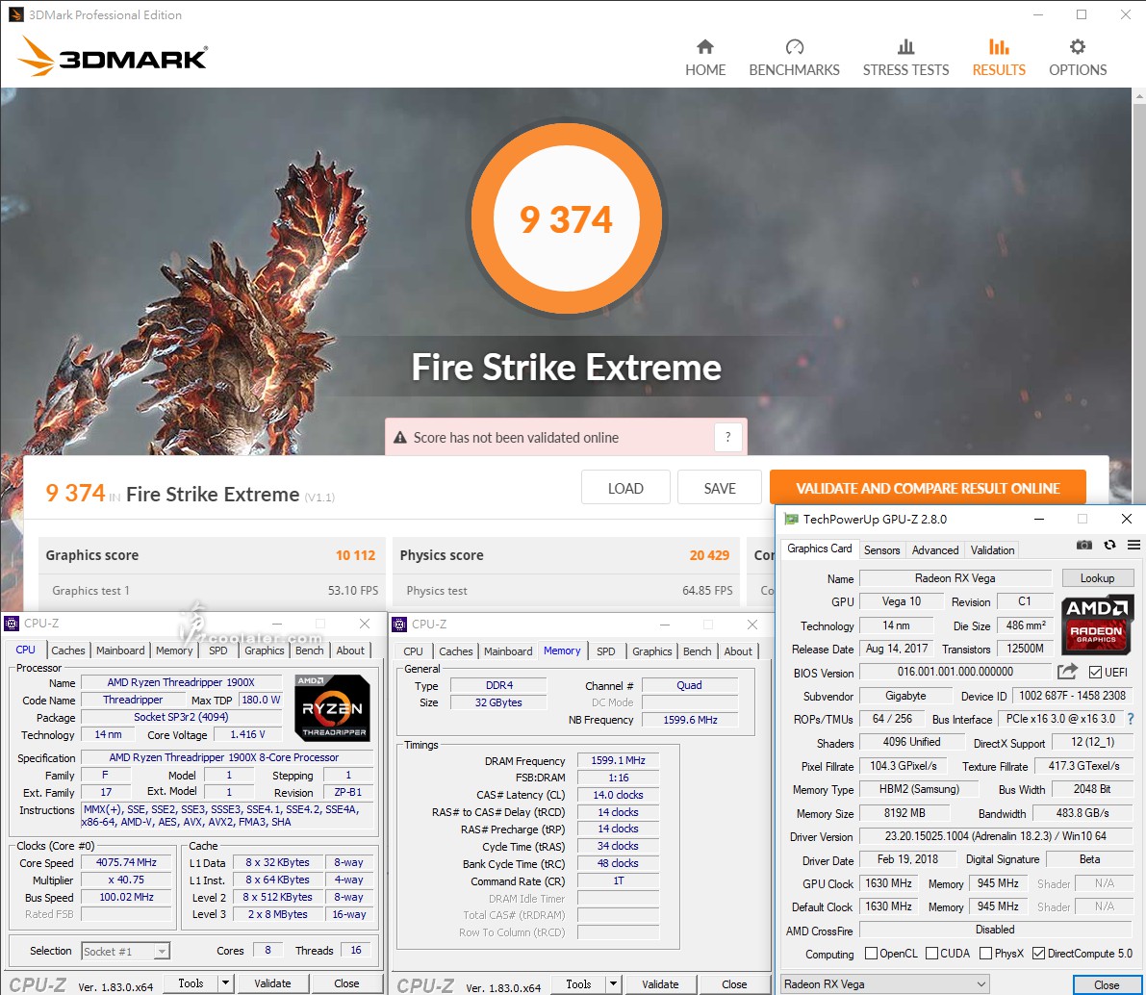Click the Memory Size field 8192 MB
The height and width of the screenshot is (995, 1146).
coord(904,813)
